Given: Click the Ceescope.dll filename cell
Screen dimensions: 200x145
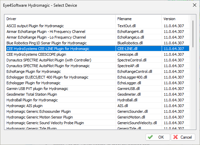Looking at the screenshot, I should [139, 54].
